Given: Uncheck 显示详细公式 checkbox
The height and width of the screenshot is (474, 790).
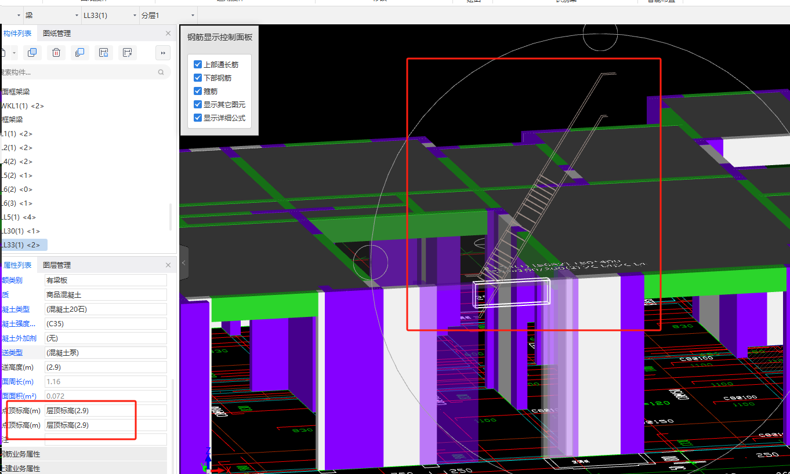Looking at the screenshot, I should 198,118.
